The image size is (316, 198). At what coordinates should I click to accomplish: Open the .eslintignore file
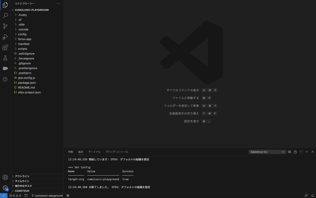coord(26,54)
